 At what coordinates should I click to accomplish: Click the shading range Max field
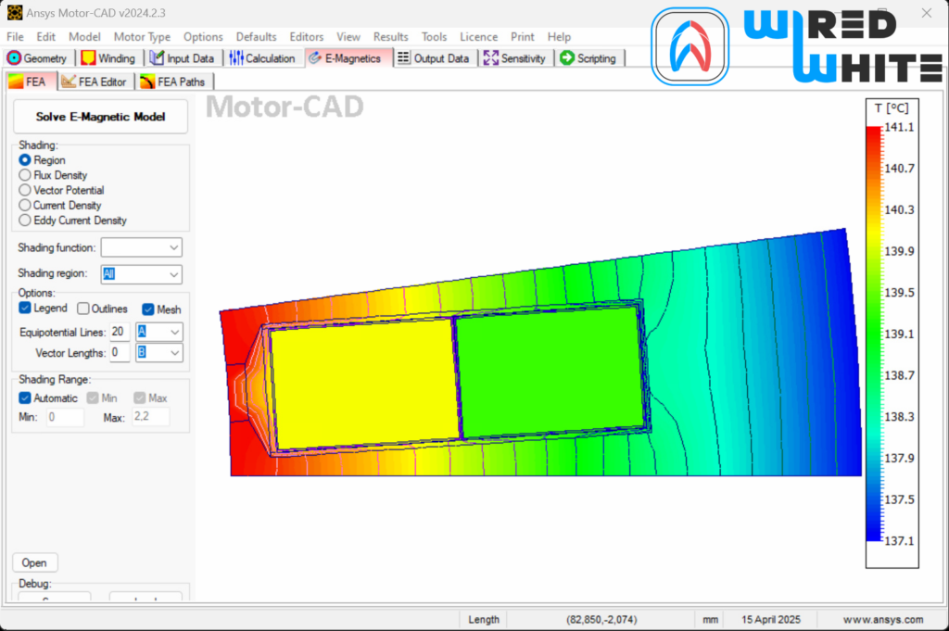click(151, 416)
